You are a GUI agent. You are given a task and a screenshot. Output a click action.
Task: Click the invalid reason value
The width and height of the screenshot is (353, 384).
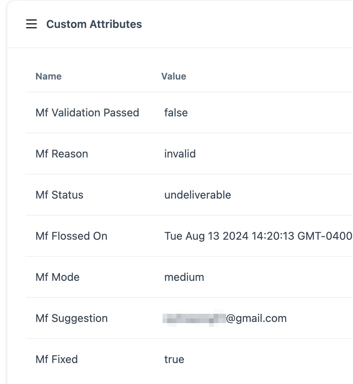pos(180,154)
